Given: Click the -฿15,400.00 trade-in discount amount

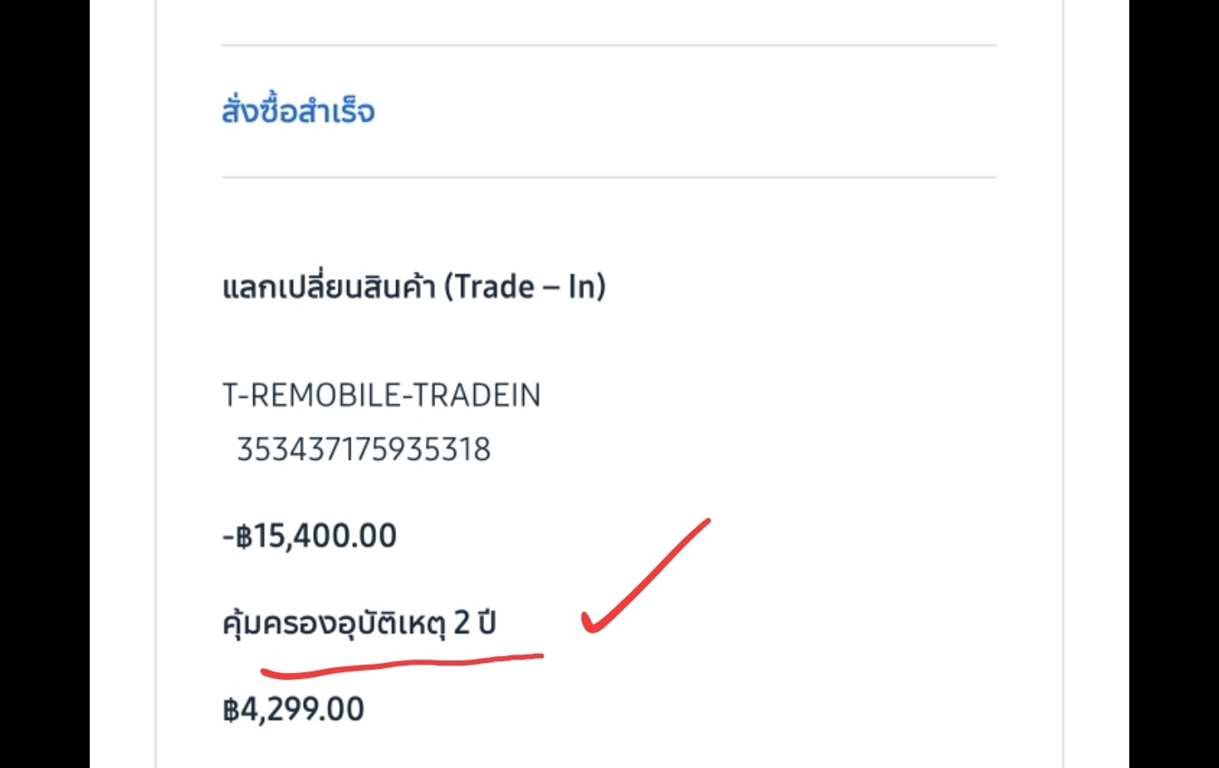Looking at the screenshot, I should tap(310, 536).
